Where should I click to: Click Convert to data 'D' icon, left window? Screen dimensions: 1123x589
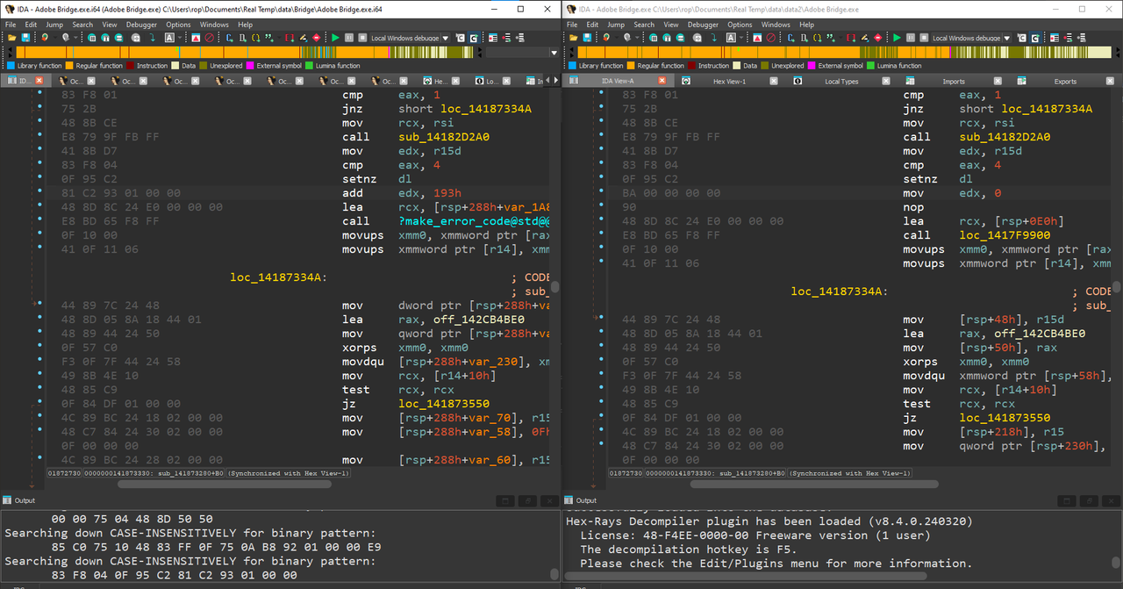tap(242, 38)
